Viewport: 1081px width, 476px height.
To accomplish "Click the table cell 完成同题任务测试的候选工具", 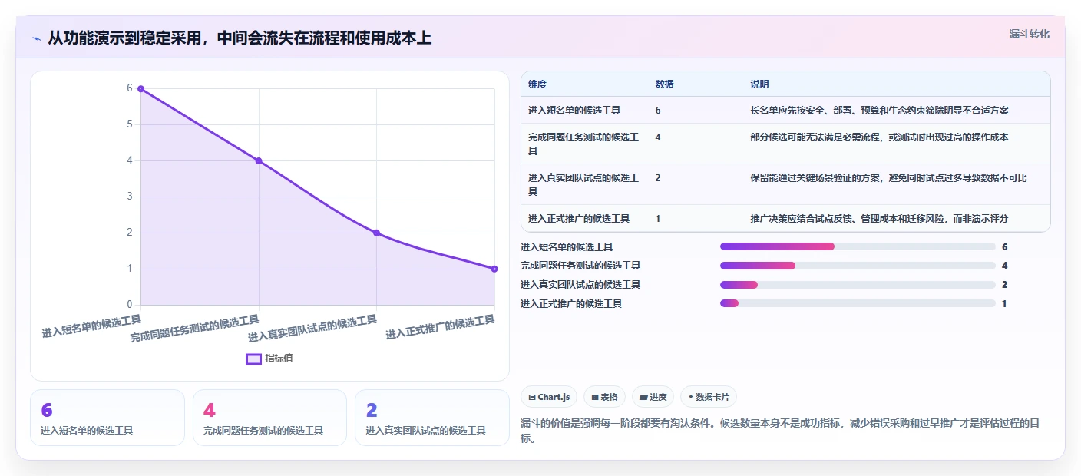I will click(583, 144).
